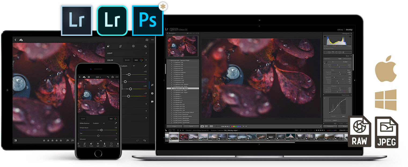The width and height of the screenshot is (408, 167).
Task: Click the white balance selector eyedropper in Lightroom Classic
Action: [326, 62]
